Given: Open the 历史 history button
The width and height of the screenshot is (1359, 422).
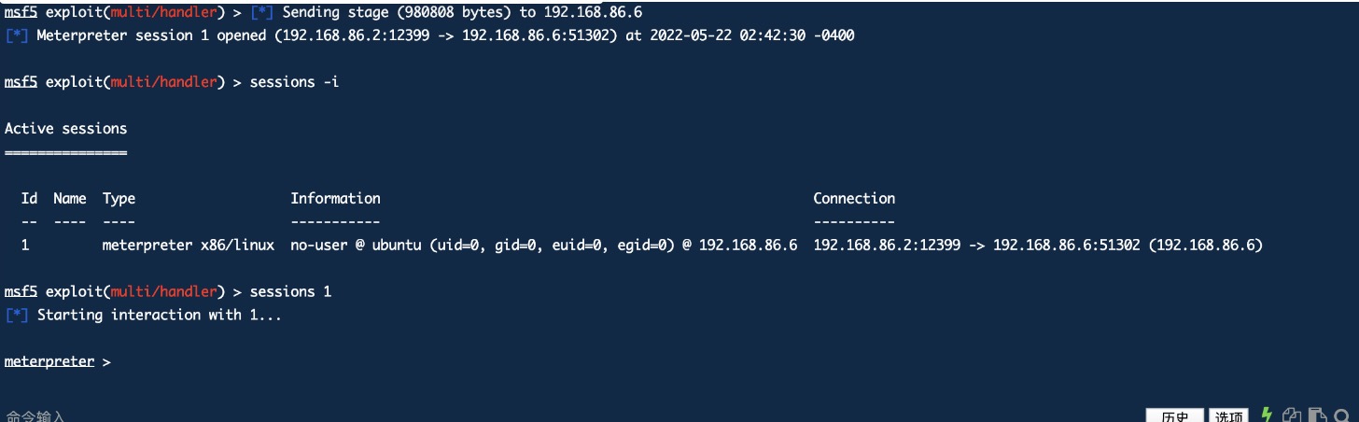Looking at the screenshot, I should (x=1175, y=416).
